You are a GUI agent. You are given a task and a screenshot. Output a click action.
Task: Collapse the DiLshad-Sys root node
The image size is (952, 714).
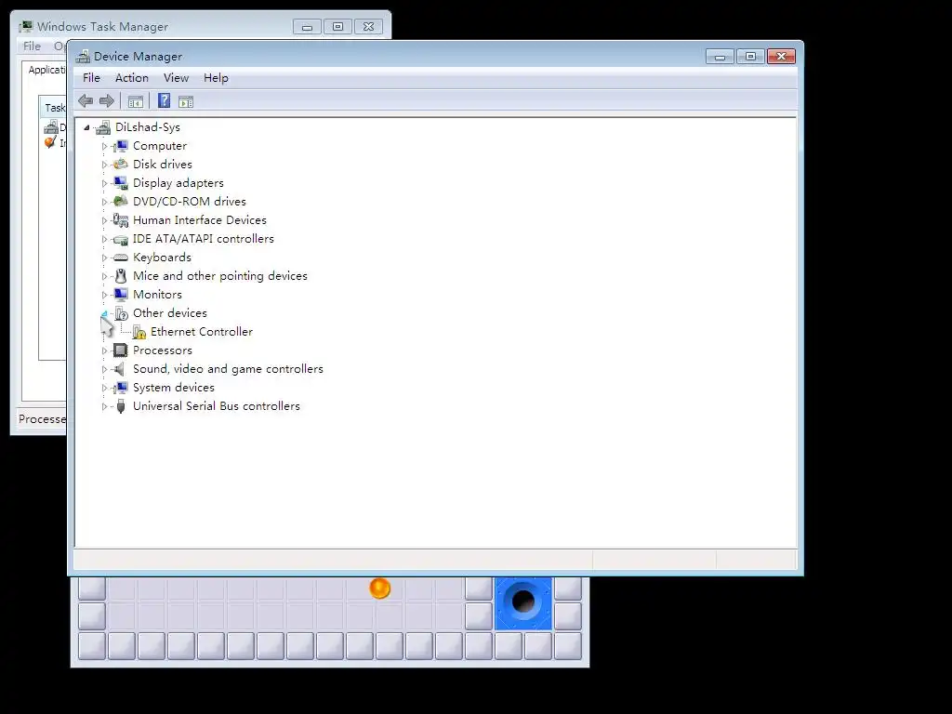pos(86,127)
